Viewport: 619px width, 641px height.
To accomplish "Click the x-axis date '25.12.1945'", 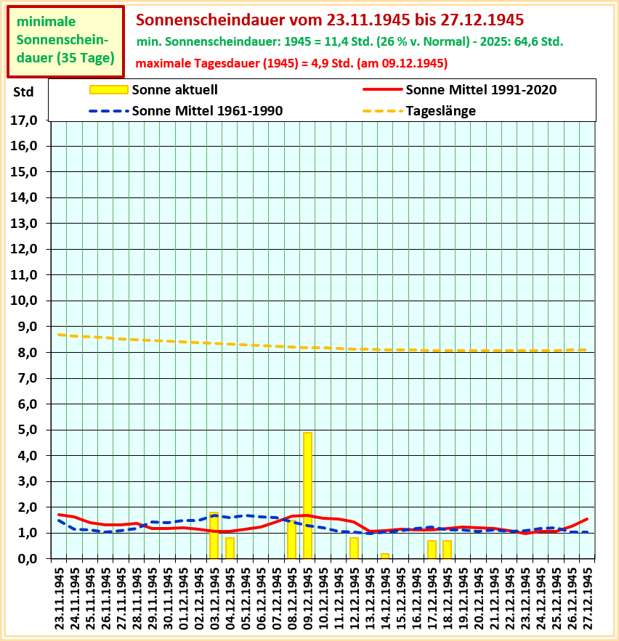I will (x=557, y=598).
